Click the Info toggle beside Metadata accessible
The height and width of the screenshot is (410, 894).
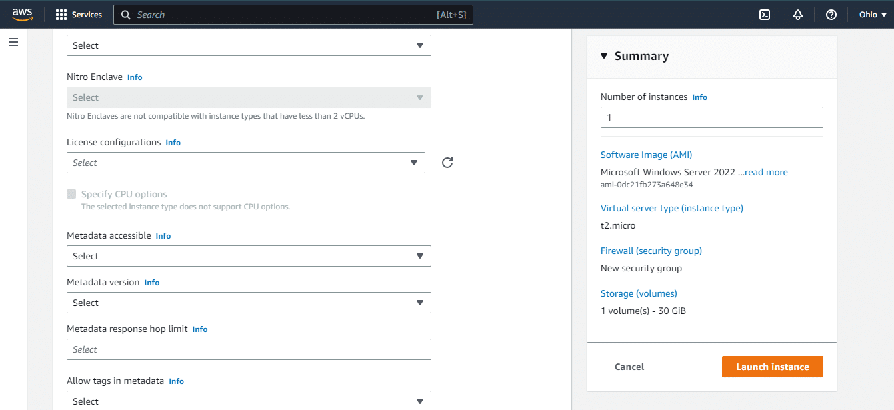[163, 235]
